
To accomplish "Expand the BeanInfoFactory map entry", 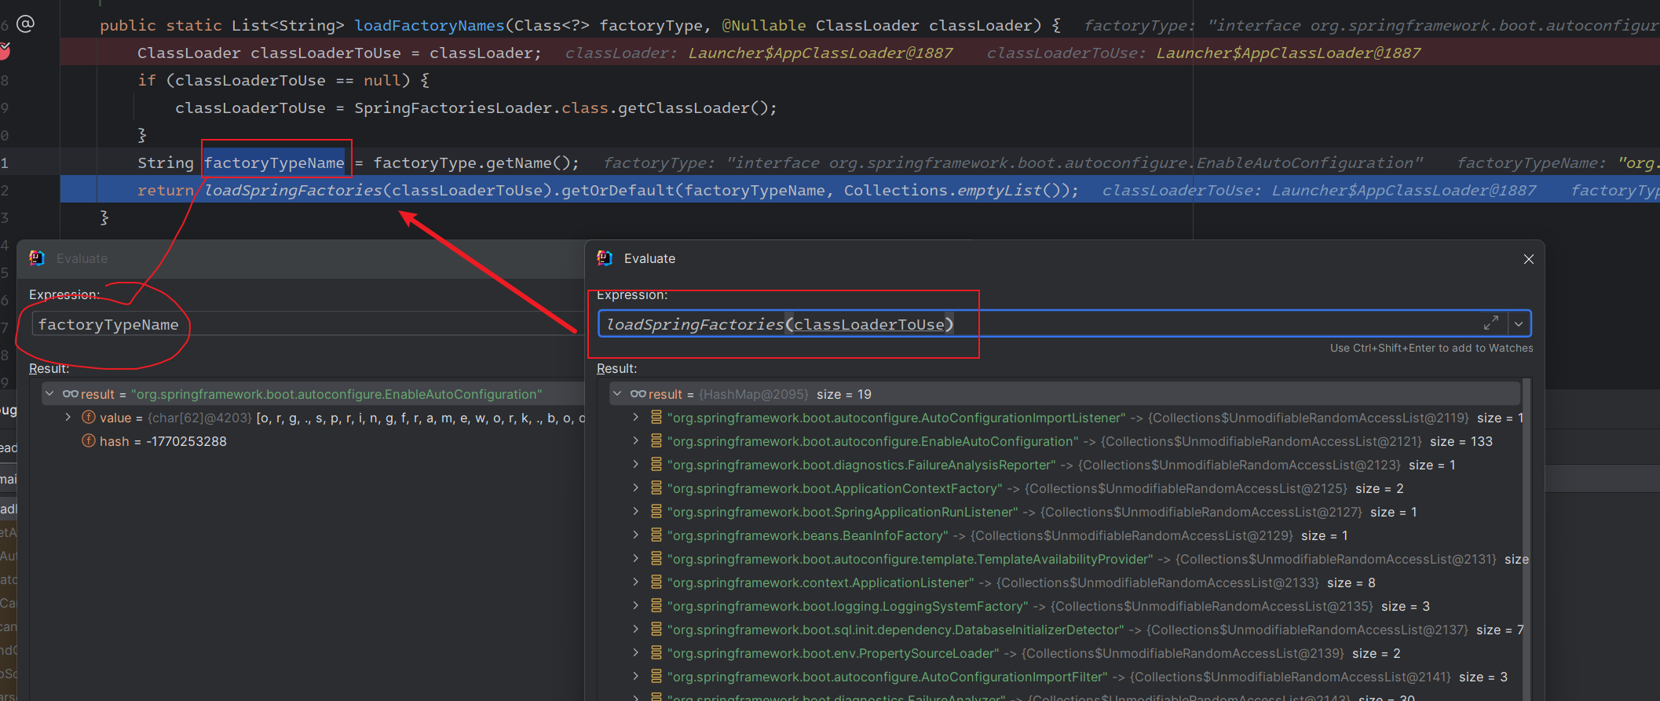I will tap(636, 535).
